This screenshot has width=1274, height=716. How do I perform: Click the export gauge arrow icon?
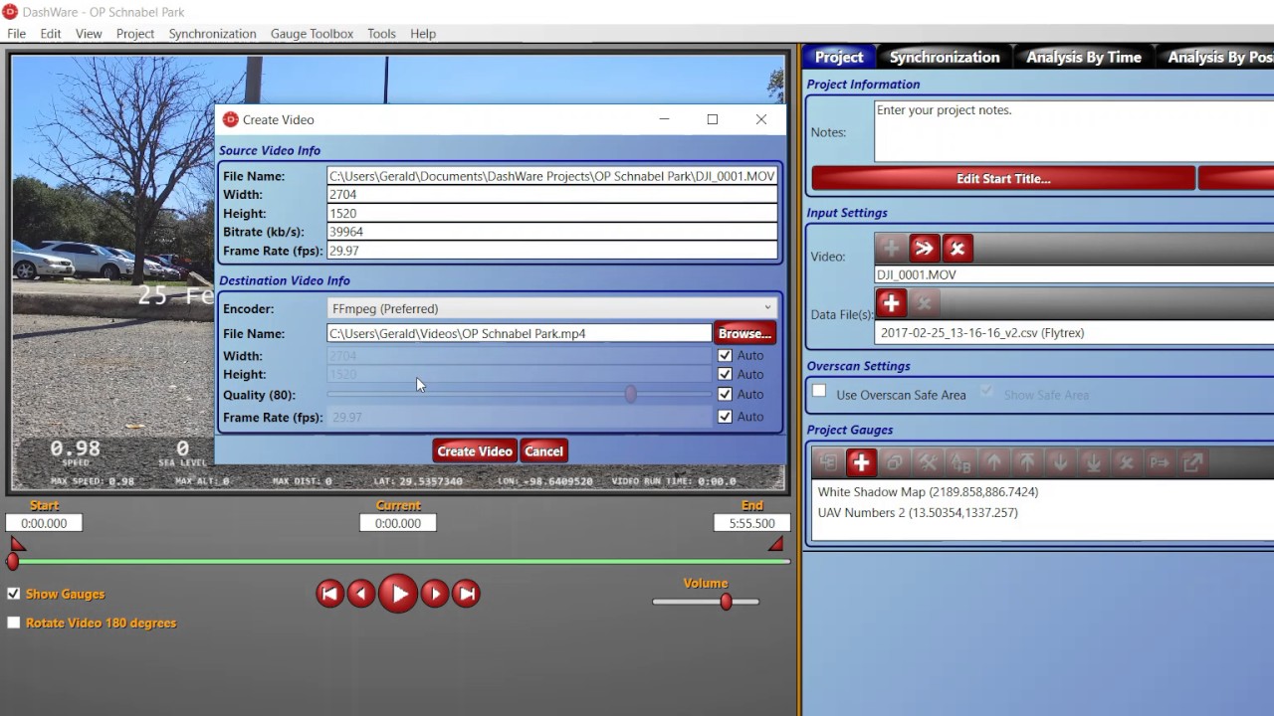tap(1192, 461)
